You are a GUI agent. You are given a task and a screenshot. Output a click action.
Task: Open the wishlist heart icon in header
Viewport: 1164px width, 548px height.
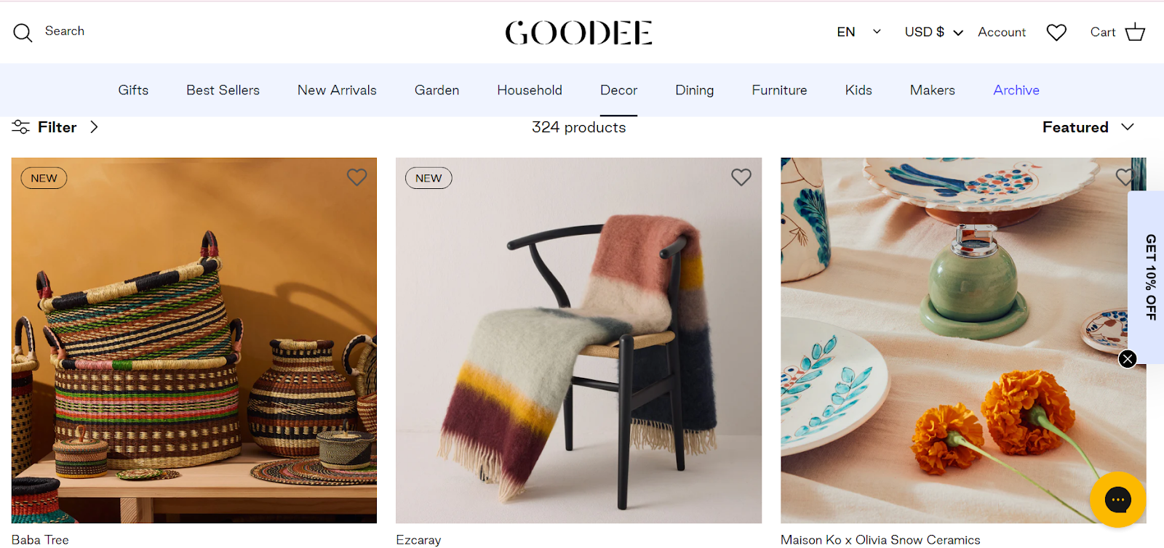(x=1056, y=32)
